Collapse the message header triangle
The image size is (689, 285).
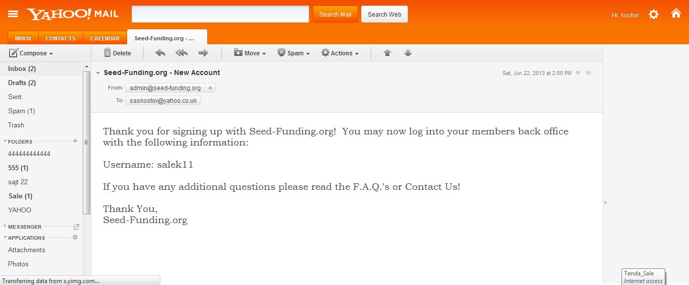click(98, 73)
